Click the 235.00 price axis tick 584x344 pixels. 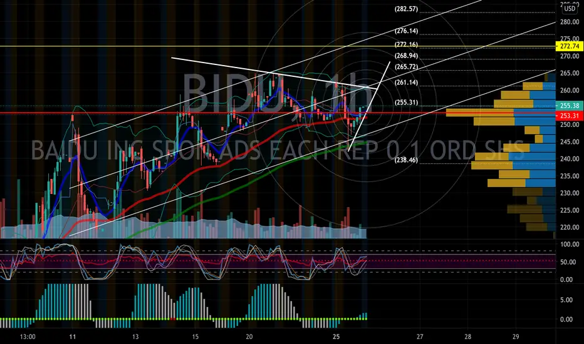pos(570,176)
